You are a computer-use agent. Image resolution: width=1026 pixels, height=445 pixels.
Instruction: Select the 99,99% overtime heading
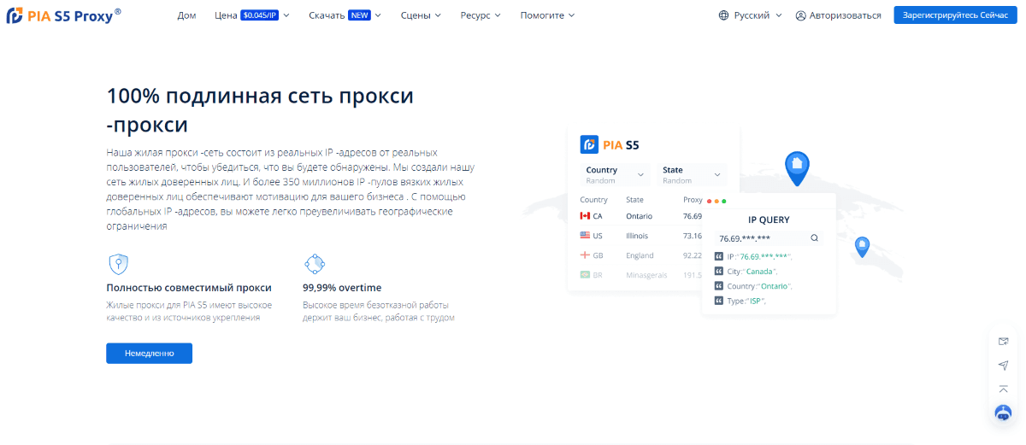click(x=342, y=288)
